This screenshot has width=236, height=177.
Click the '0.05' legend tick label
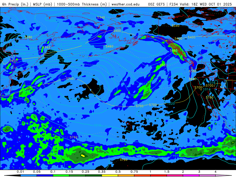37,172
